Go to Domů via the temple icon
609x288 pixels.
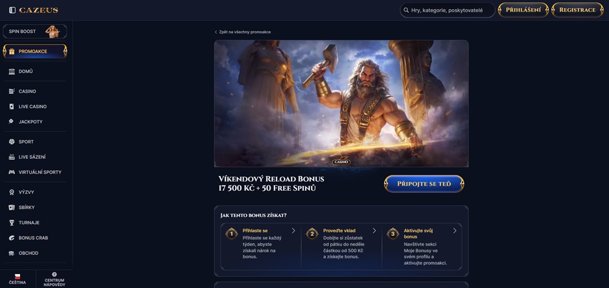(12, 71)
